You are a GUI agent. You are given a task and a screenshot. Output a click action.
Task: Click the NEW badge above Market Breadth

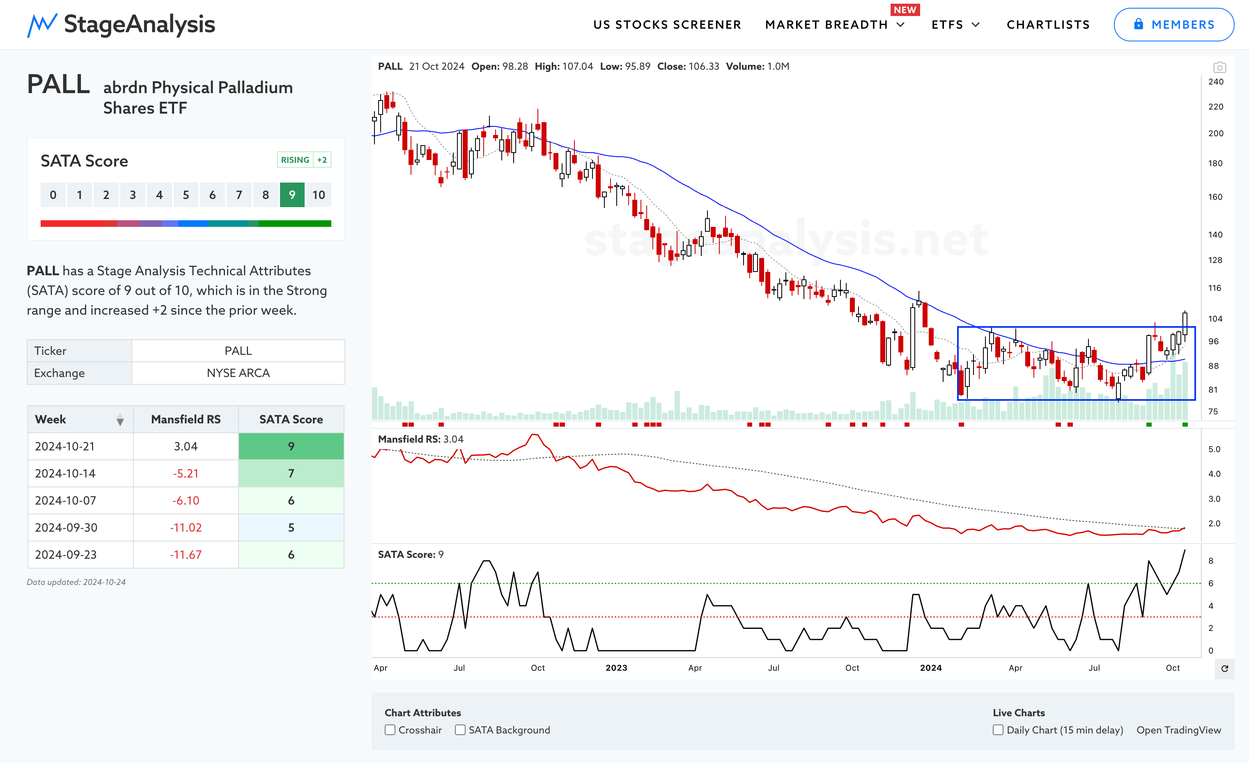(x=905, y=9)
